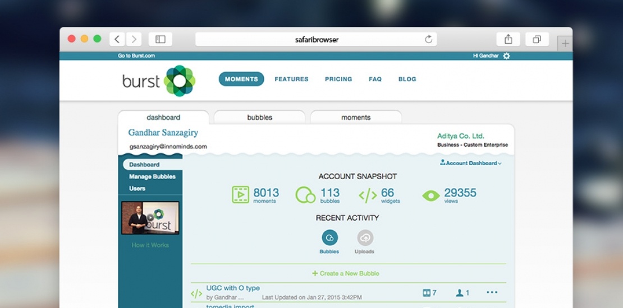This screenshot has height=308, width=623.
Task: Switch to the bubbles tab
Action: click(259, 118)
